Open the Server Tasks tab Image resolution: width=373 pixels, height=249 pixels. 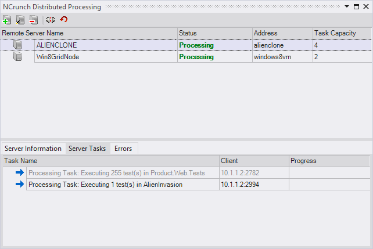(x=87, y=149)
